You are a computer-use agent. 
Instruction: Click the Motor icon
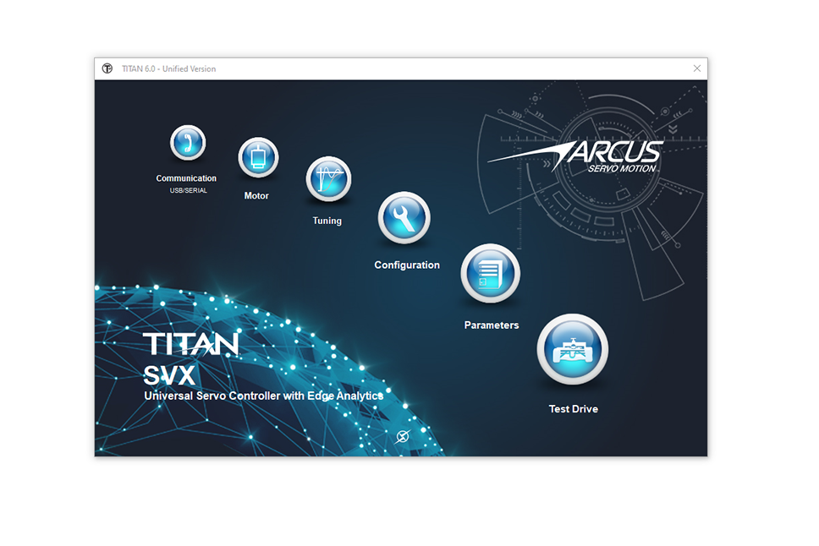pos(257,157)
